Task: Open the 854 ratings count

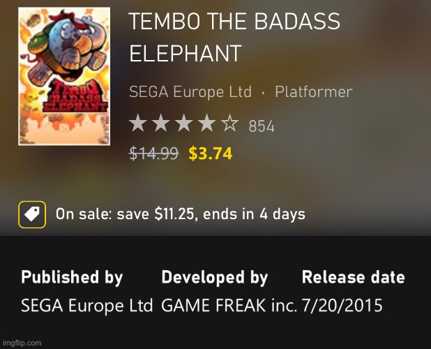Action: tap(262, 126)
